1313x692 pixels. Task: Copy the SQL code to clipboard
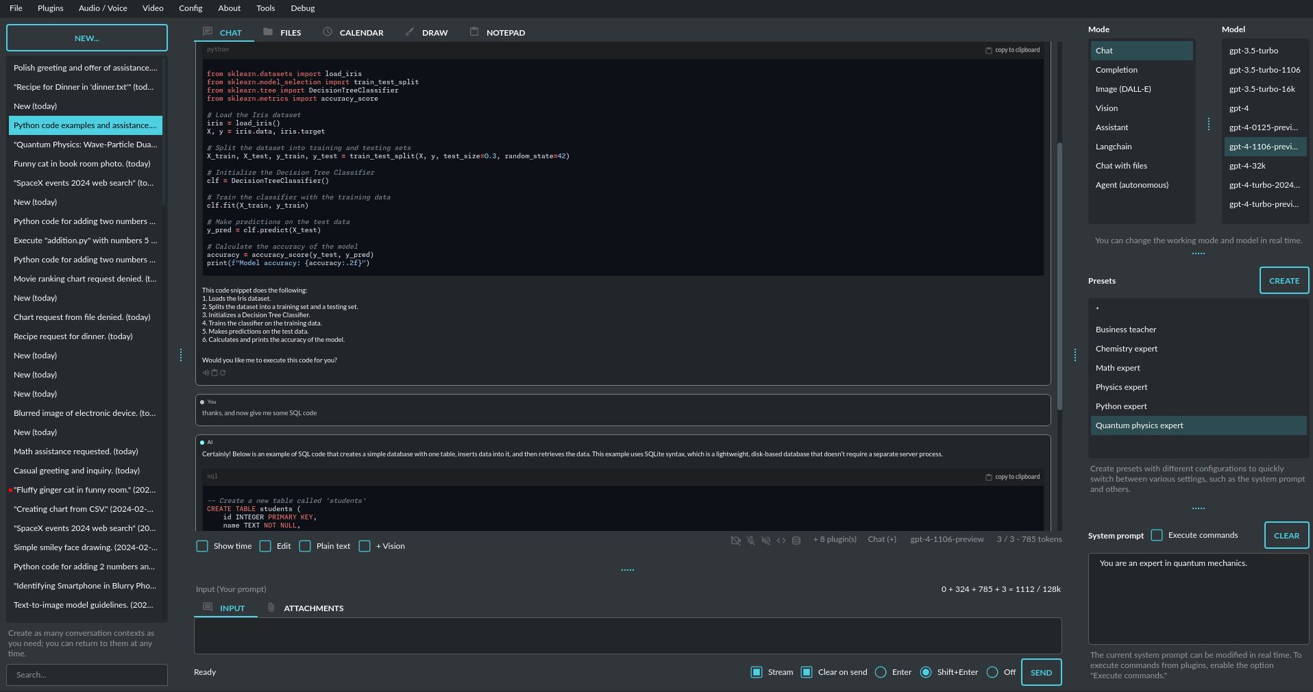coord(1013,477)
